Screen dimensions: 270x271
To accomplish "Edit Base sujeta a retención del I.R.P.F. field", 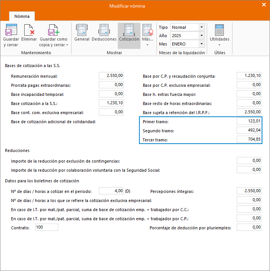I will coord(249,112).
